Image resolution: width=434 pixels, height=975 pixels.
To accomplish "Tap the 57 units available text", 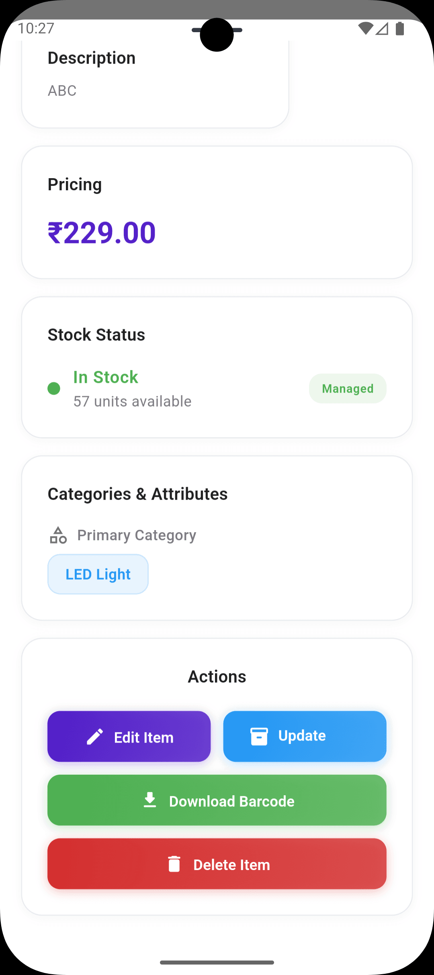I will coord(132,401).
